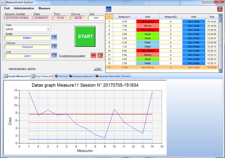Screen dimensions: 225x158
Task: Click the red trash icon at top right
Action: point(220,9)
